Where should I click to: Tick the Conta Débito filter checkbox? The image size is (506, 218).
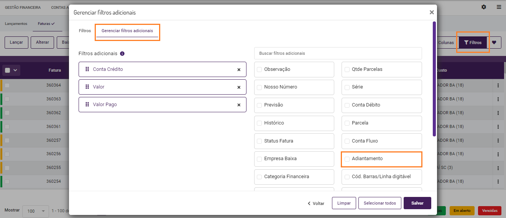(347, 105)
